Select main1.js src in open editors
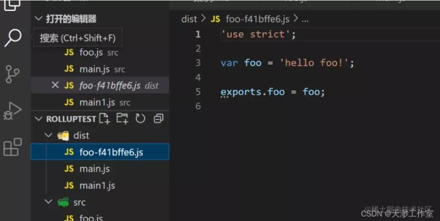Image resolution: width=440 pixels, height=221 pixels. point(100,103)
